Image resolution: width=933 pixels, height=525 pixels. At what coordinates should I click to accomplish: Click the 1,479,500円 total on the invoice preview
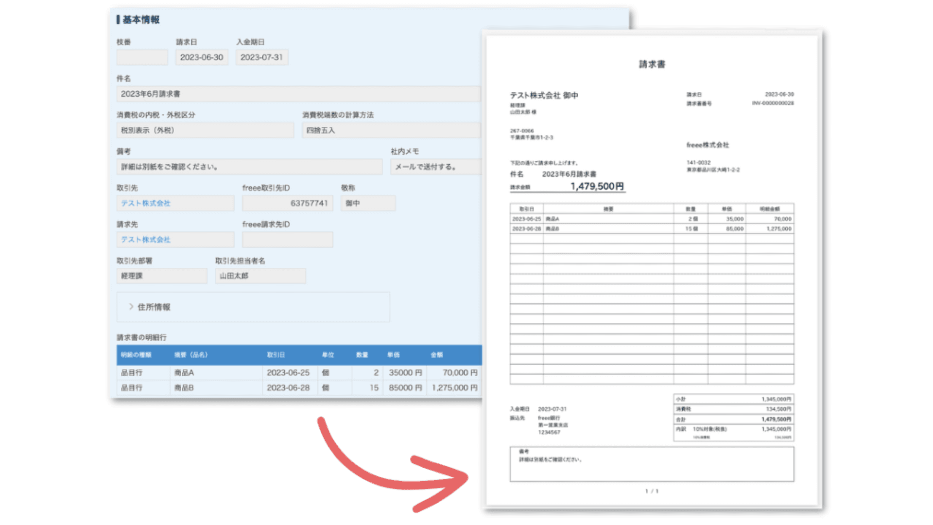tap(597, 186)
